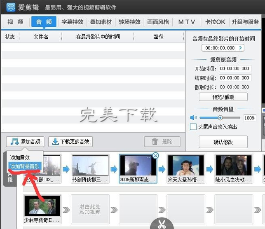This screenshot has height=229, width=265.
Task: Enable 头尾声音淡入淡出 checkbox
Action: [193, 127]
